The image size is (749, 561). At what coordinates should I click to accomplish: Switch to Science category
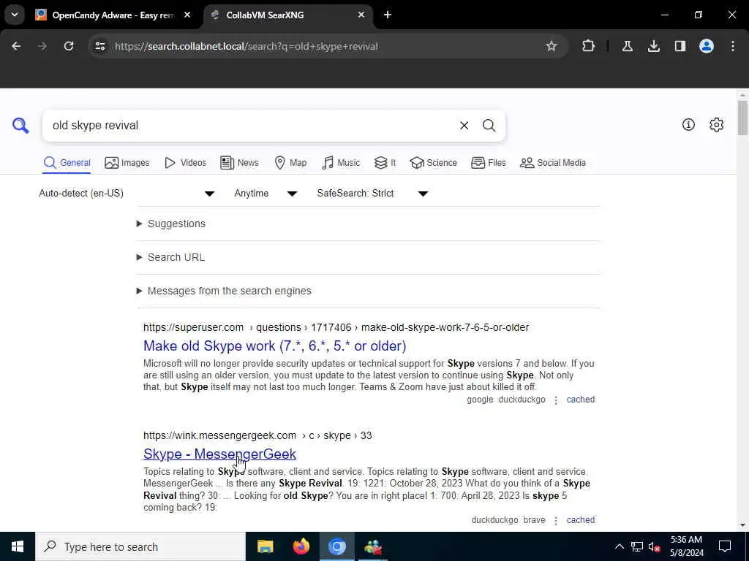[433, 163]
